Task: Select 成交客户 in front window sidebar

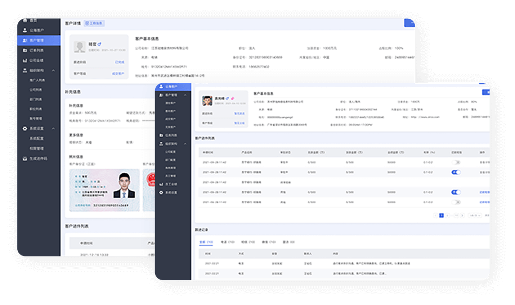Action: click(170, 119)
